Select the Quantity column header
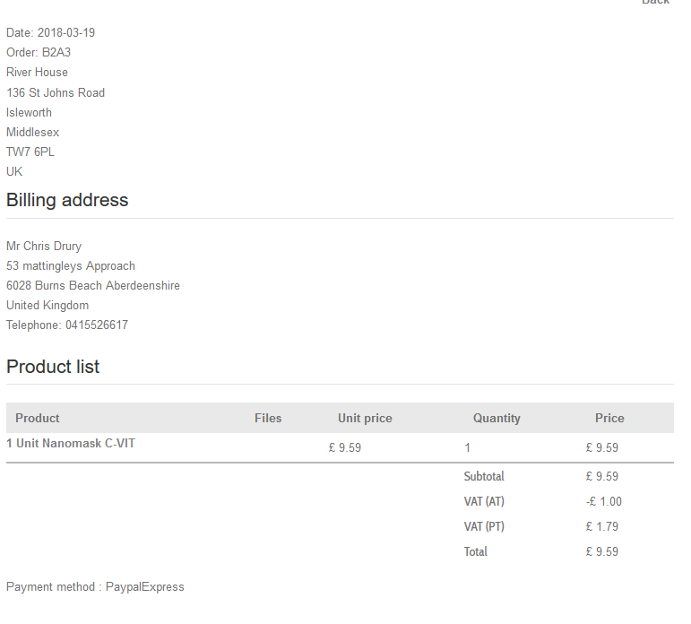 (497, 418)
